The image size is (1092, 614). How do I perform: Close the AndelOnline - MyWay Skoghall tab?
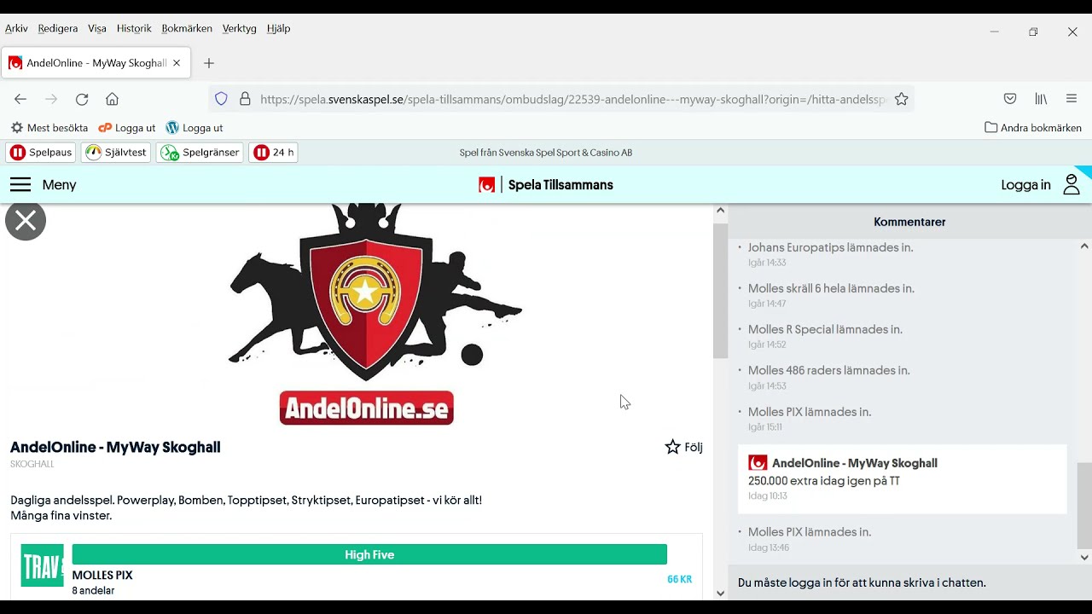pyautogui.click(x=177, y=63)
